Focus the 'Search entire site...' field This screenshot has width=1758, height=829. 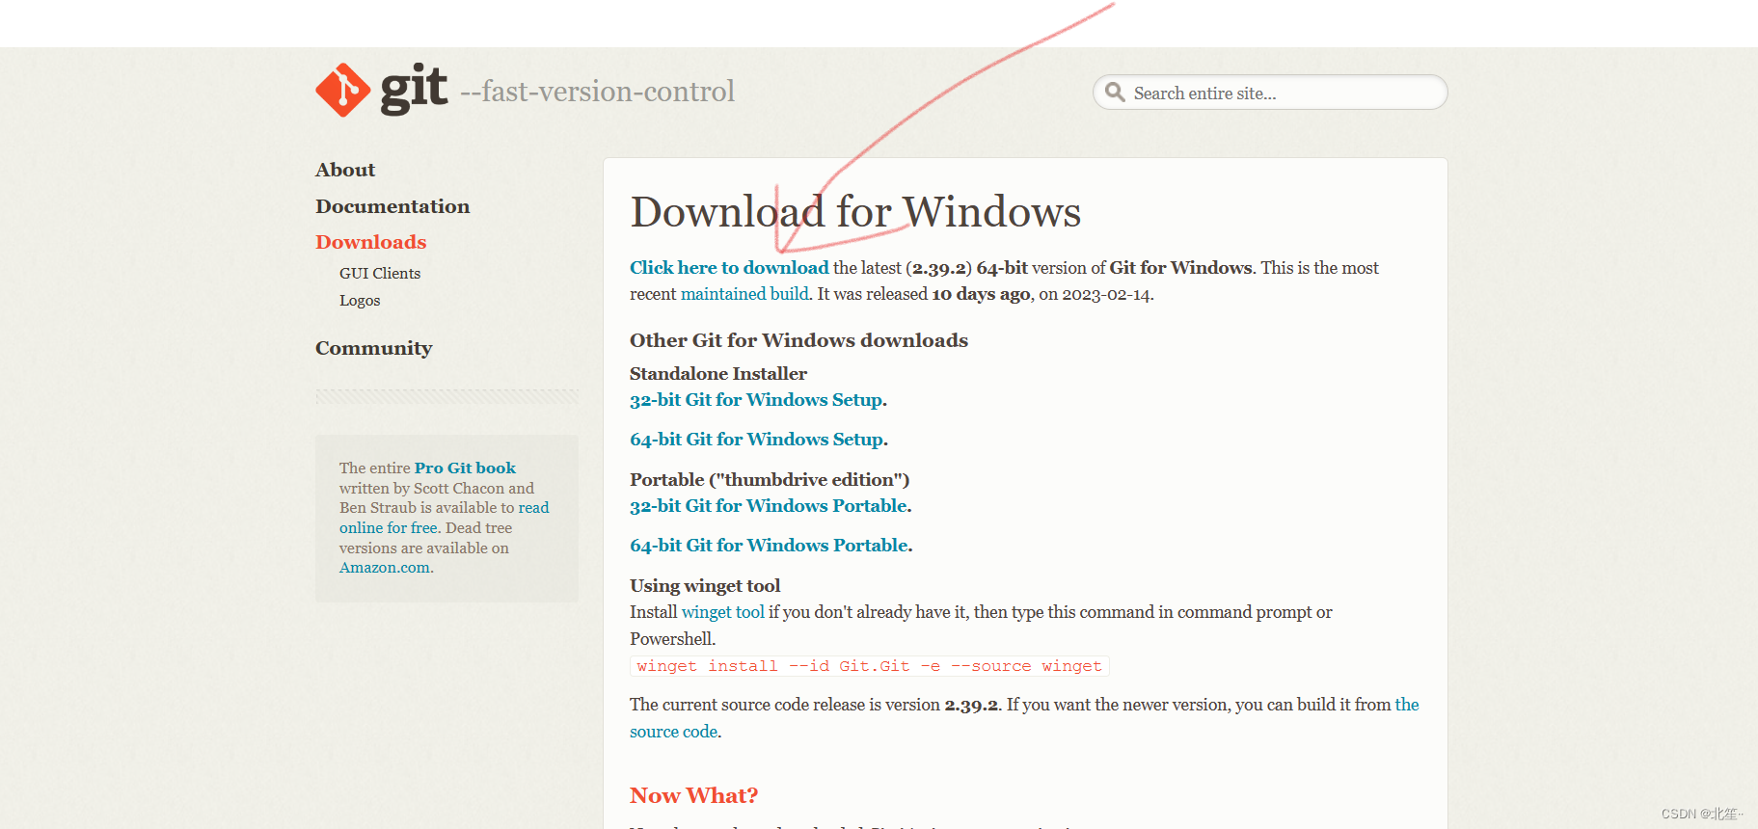pos(1270,93)
